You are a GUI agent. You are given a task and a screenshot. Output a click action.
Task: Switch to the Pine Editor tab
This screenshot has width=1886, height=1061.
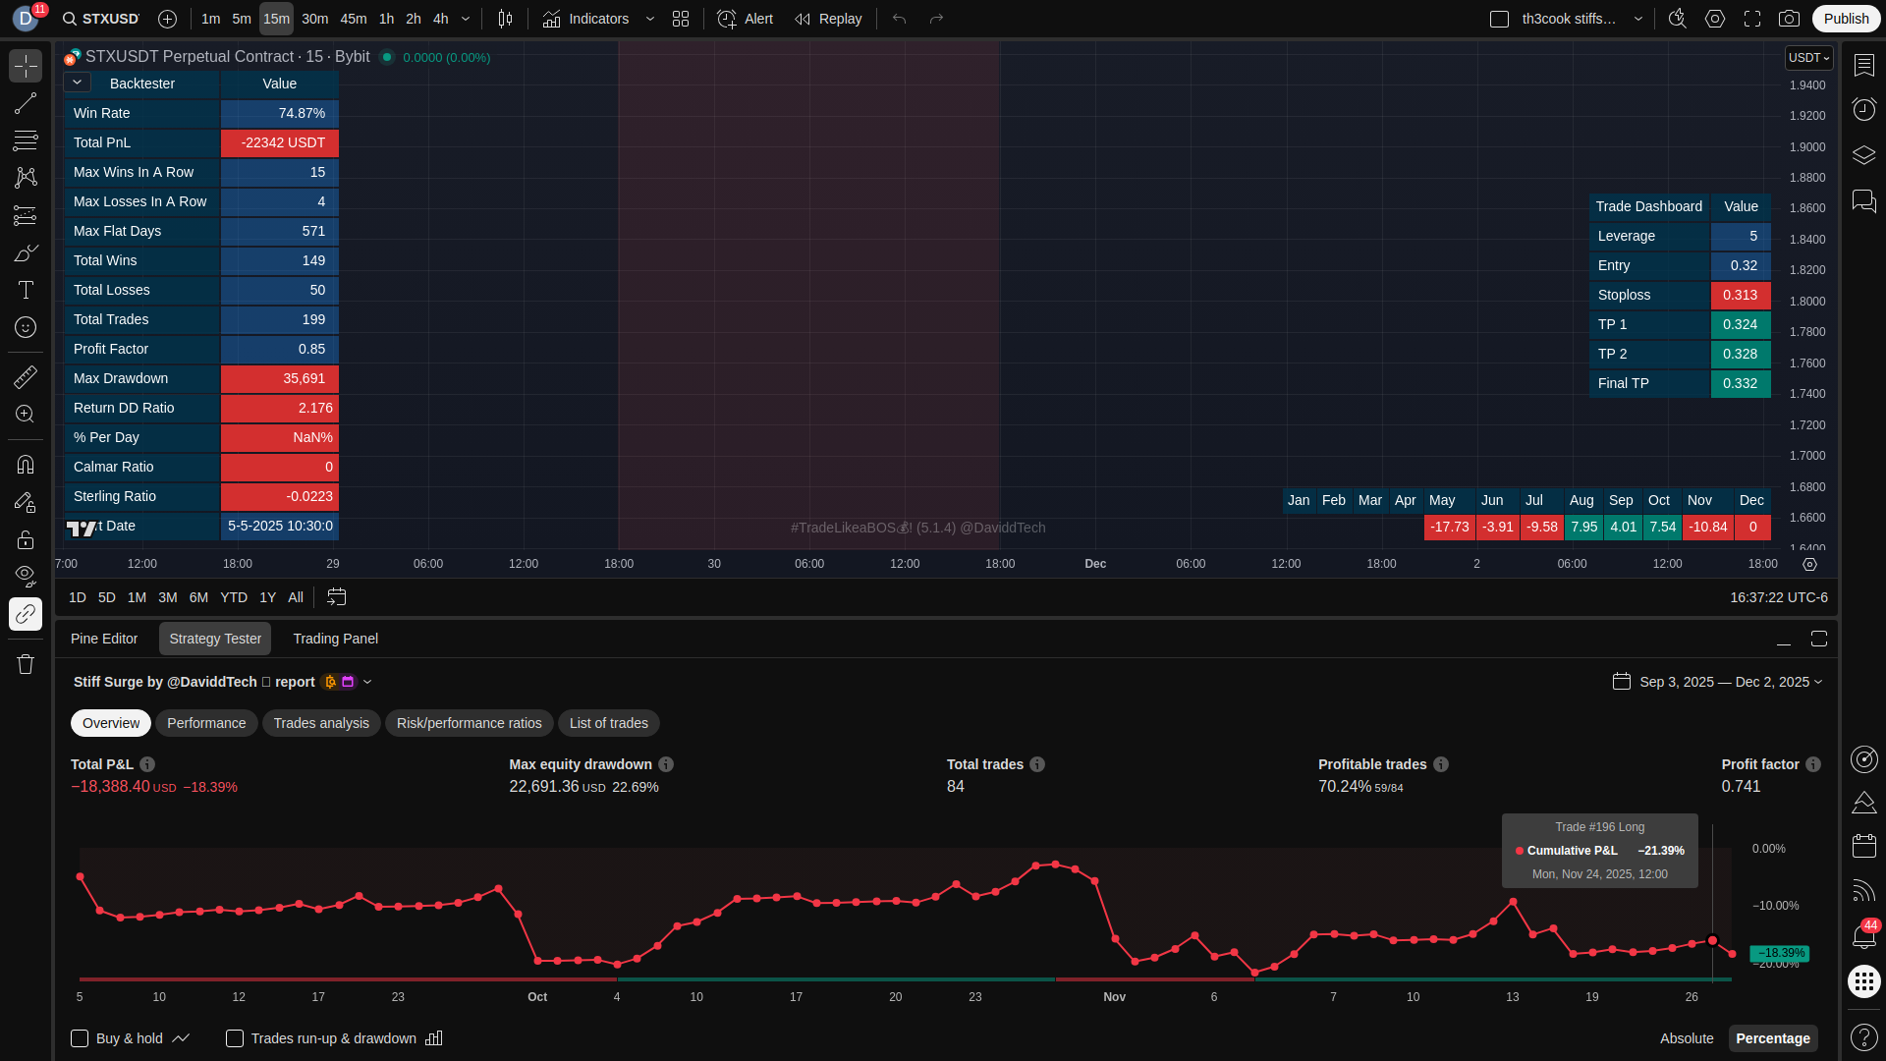coord(104,639)
